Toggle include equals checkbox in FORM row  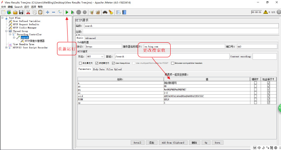pos(268,100)
